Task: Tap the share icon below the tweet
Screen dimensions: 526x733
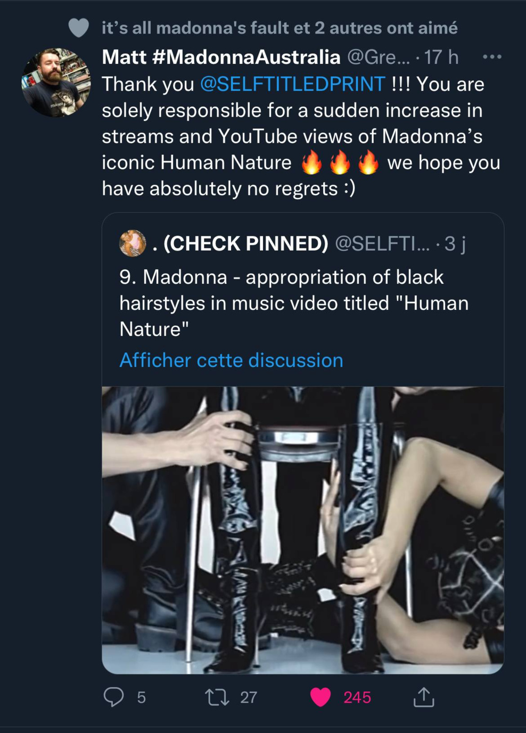Action: 424,697
